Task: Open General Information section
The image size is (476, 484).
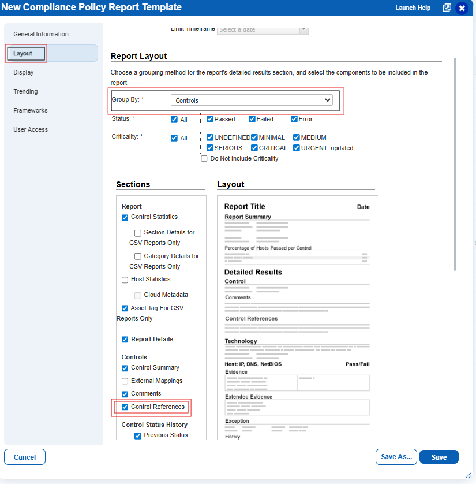Action: tap(41, 34)
